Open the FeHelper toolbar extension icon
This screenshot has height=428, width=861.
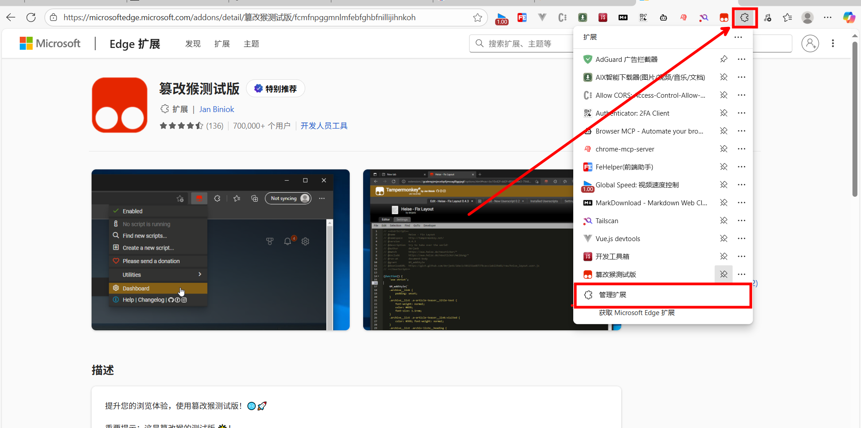pos(522,18)
